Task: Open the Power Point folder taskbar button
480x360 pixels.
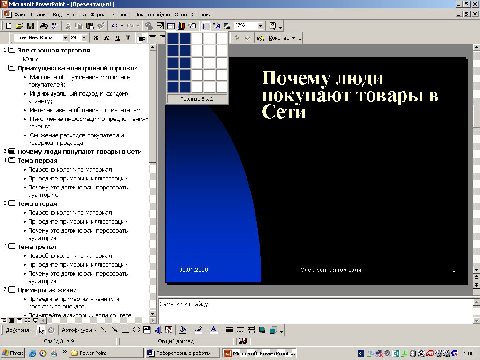Action: pos(106,353)
